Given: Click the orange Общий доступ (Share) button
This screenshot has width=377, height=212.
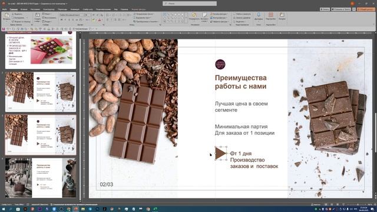Looking at the screenshot, I should pos(366,9).
